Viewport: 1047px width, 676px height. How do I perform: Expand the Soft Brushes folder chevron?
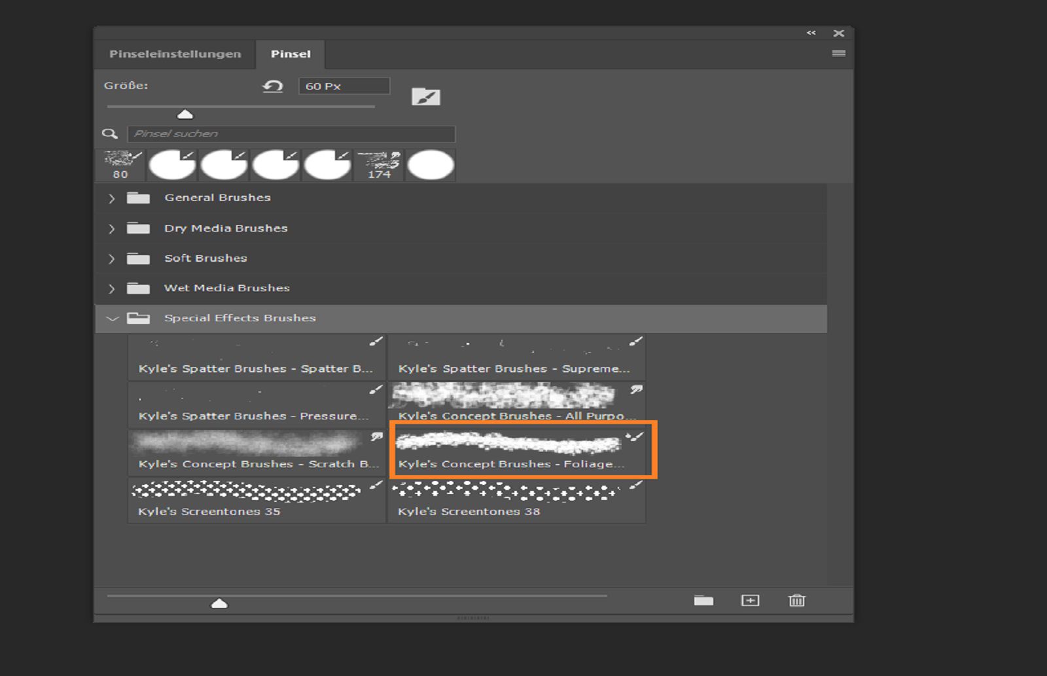111,258
